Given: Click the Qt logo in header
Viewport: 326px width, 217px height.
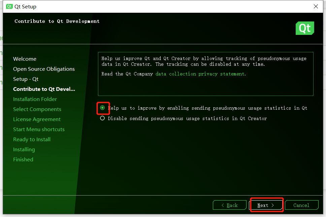Looking at the screenshot, I should coord(305,28).
